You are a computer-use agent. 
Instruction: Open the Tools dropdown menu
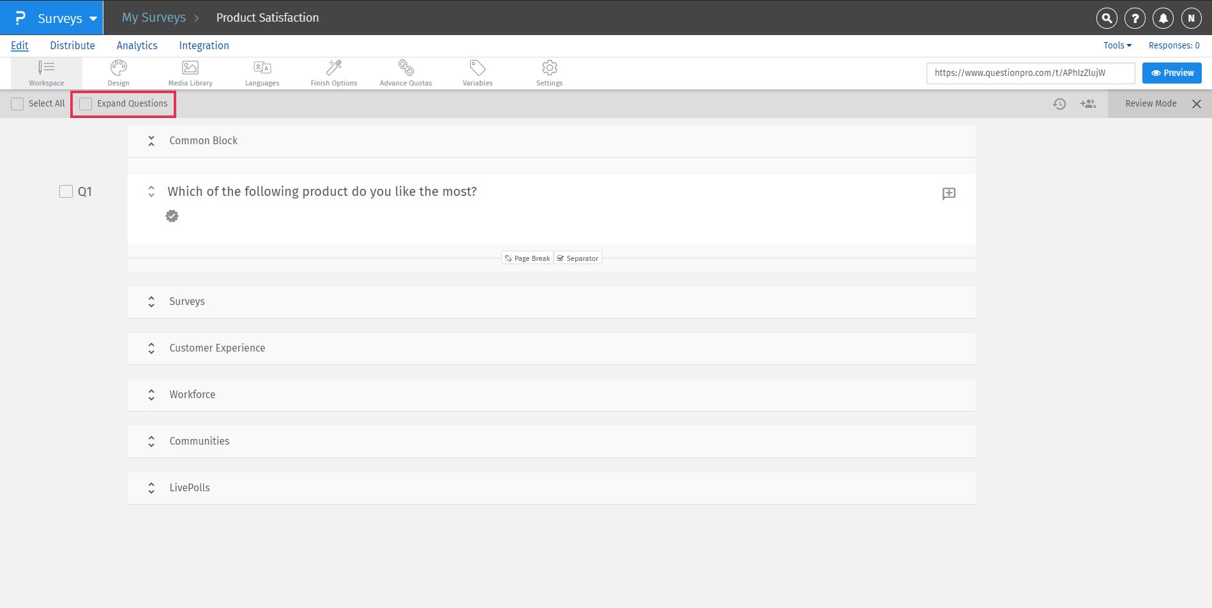point(1117,45)
